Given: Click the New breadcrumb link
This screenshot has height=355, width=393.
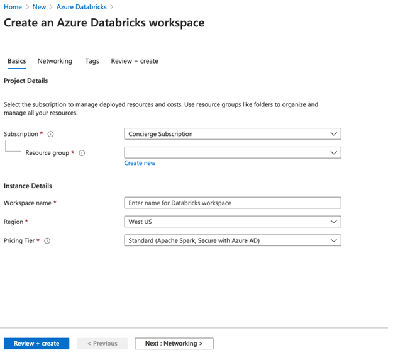Looking at the screenshot, I should point(39,7).
